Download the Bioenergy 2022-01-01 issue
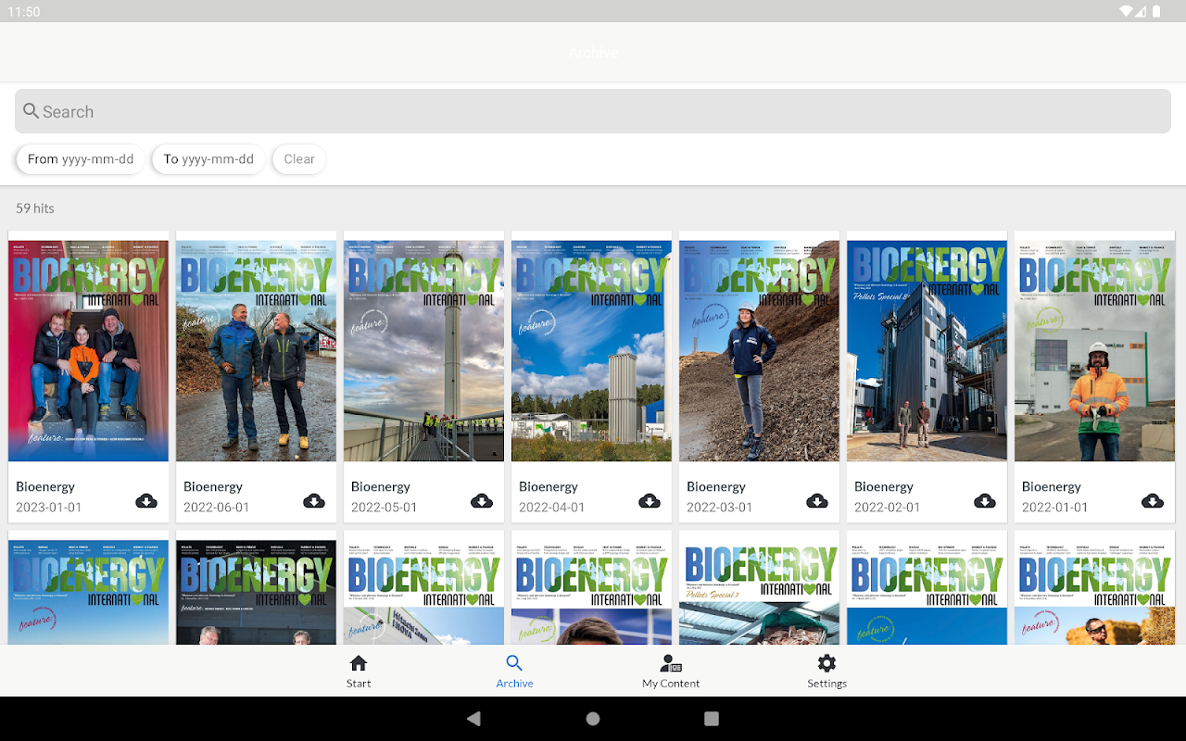Viewport: 1186px width, 741px height. 1153,501
